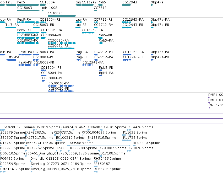Click protein Pex6-PB
The image size is (223, 173).
(x=25, y=62)
